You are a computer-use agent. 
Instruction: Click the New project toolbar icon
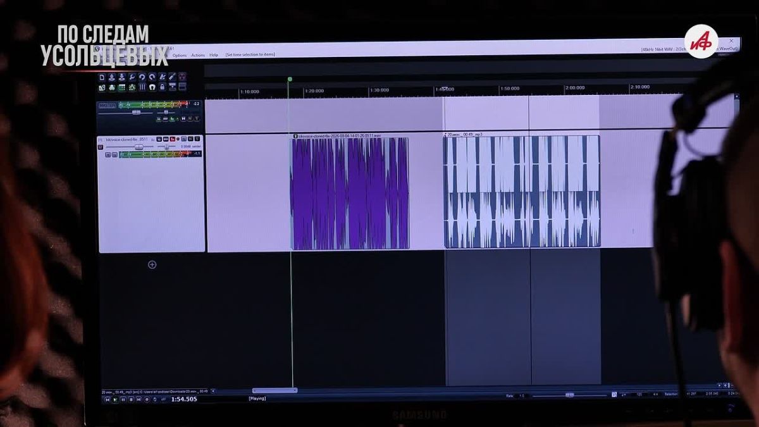(102, 77)
